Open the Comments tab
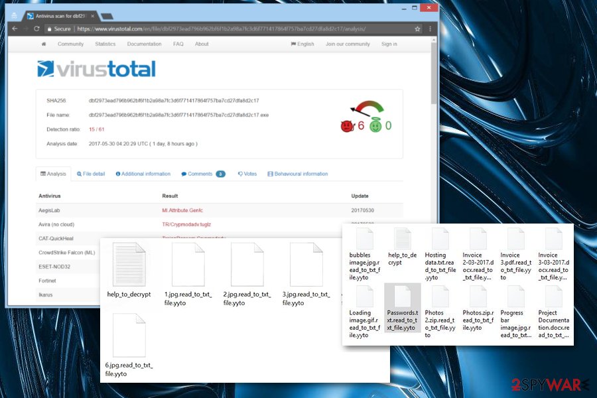This screenshot has width=597, height=398. pos(203,174)
